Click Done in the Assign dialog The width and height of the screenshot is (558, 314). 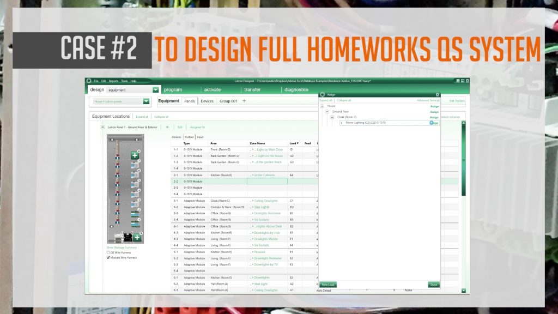434,285
